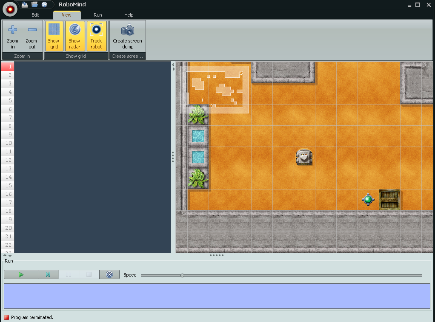Image resolution: width=435 pixels, height=322 pixels.
Task: Click the down arrow above Run panel
Action: 10,256
